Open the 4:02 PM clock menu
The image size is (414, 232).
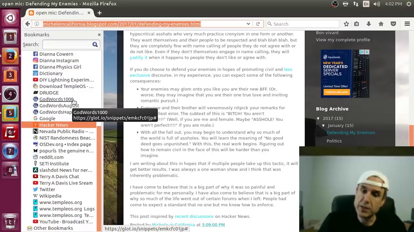coord(393,4)
